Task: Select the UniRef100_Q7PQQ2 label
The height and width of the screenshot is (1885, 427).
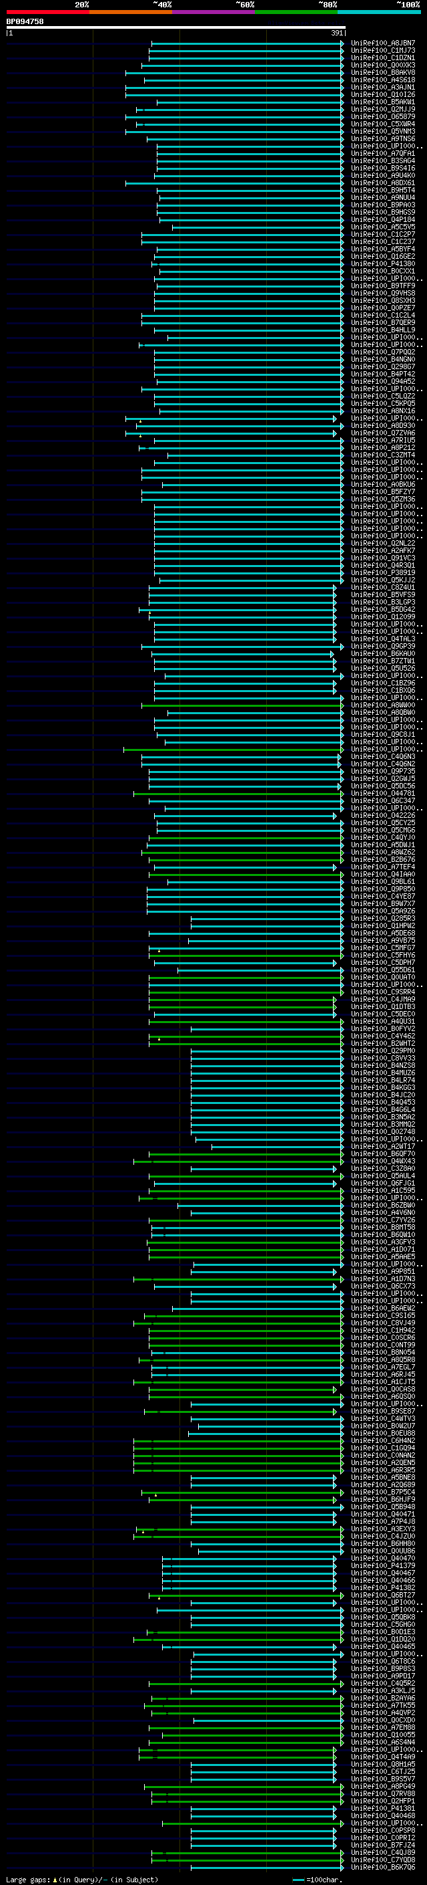Action: (x=383, y=352)
